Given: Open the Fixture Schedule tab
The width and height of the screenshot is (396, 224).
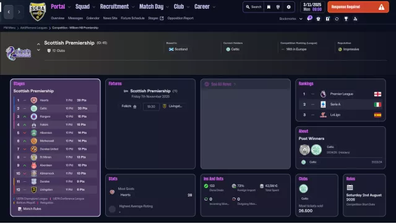Looking at the screenshot, I should (x=132, y=18).
